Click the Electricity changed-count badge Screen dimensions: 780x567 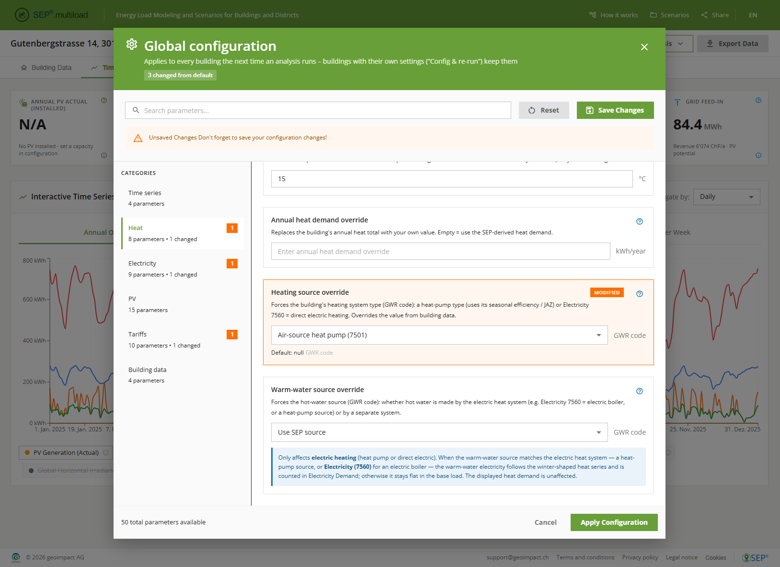pos(232,264)
